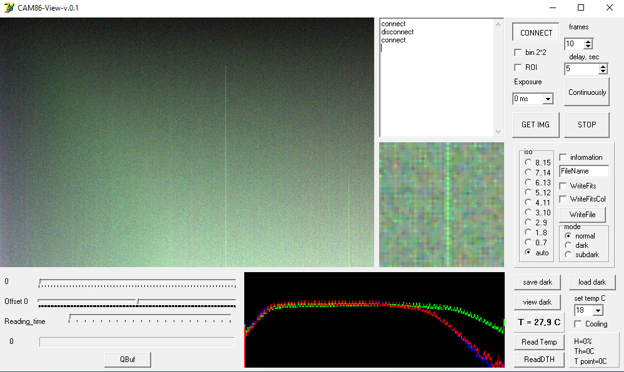Screen dimensions: 624x372
Task: Enable the bin 2*2 checkbox
Action: tap(518, 52)
